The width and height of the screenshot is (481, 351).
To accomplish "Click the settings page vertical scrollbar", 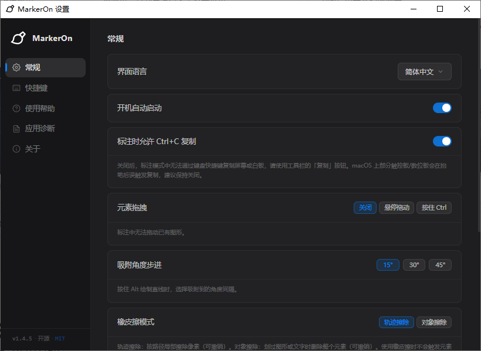I will click(x=479, y=124).
